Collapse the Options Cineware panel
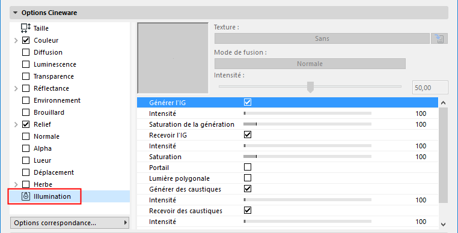458x233 pixels. coord(16,13)
